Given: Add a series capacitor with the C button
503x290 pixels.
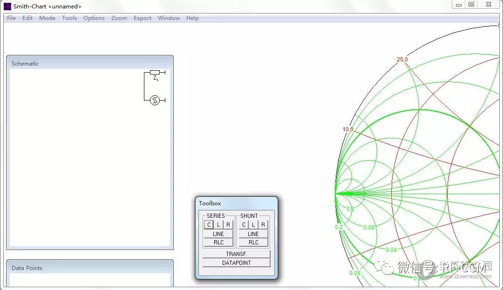Looking at the screenshot, I should 209,225.
